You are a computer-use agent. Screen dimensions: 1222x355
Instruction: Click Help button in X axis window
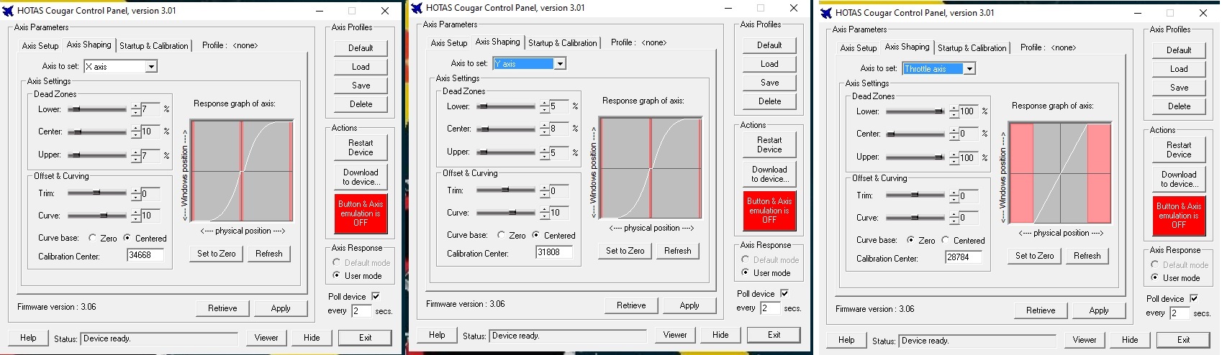[28, 338]
